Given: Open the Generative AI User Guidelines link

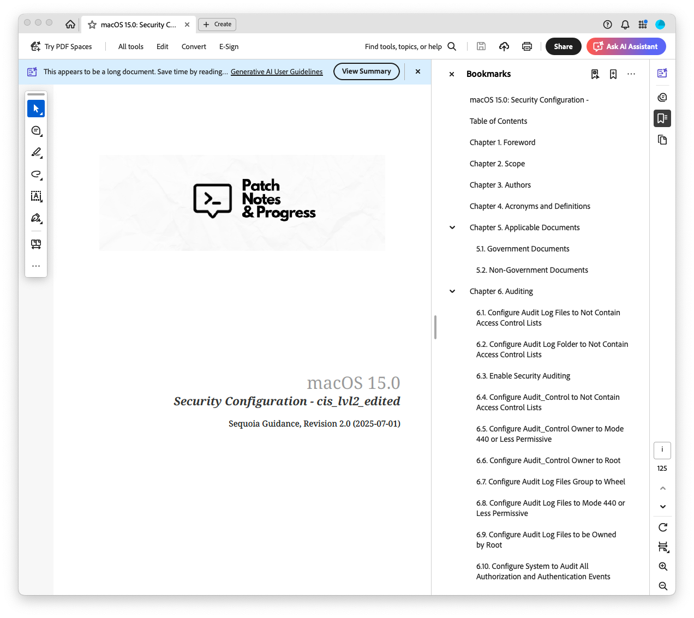Looking at the screenshot, I should click(277, 71).
